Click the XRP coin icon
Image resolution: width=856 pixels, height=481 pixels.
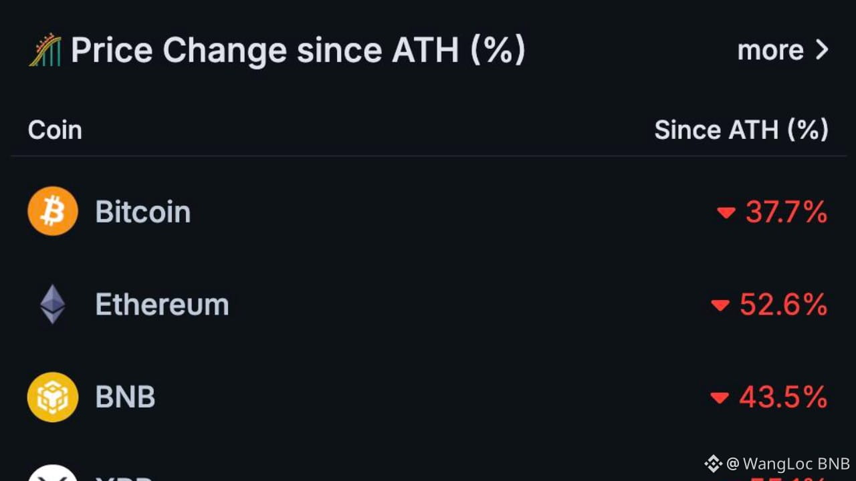[53, 476]
